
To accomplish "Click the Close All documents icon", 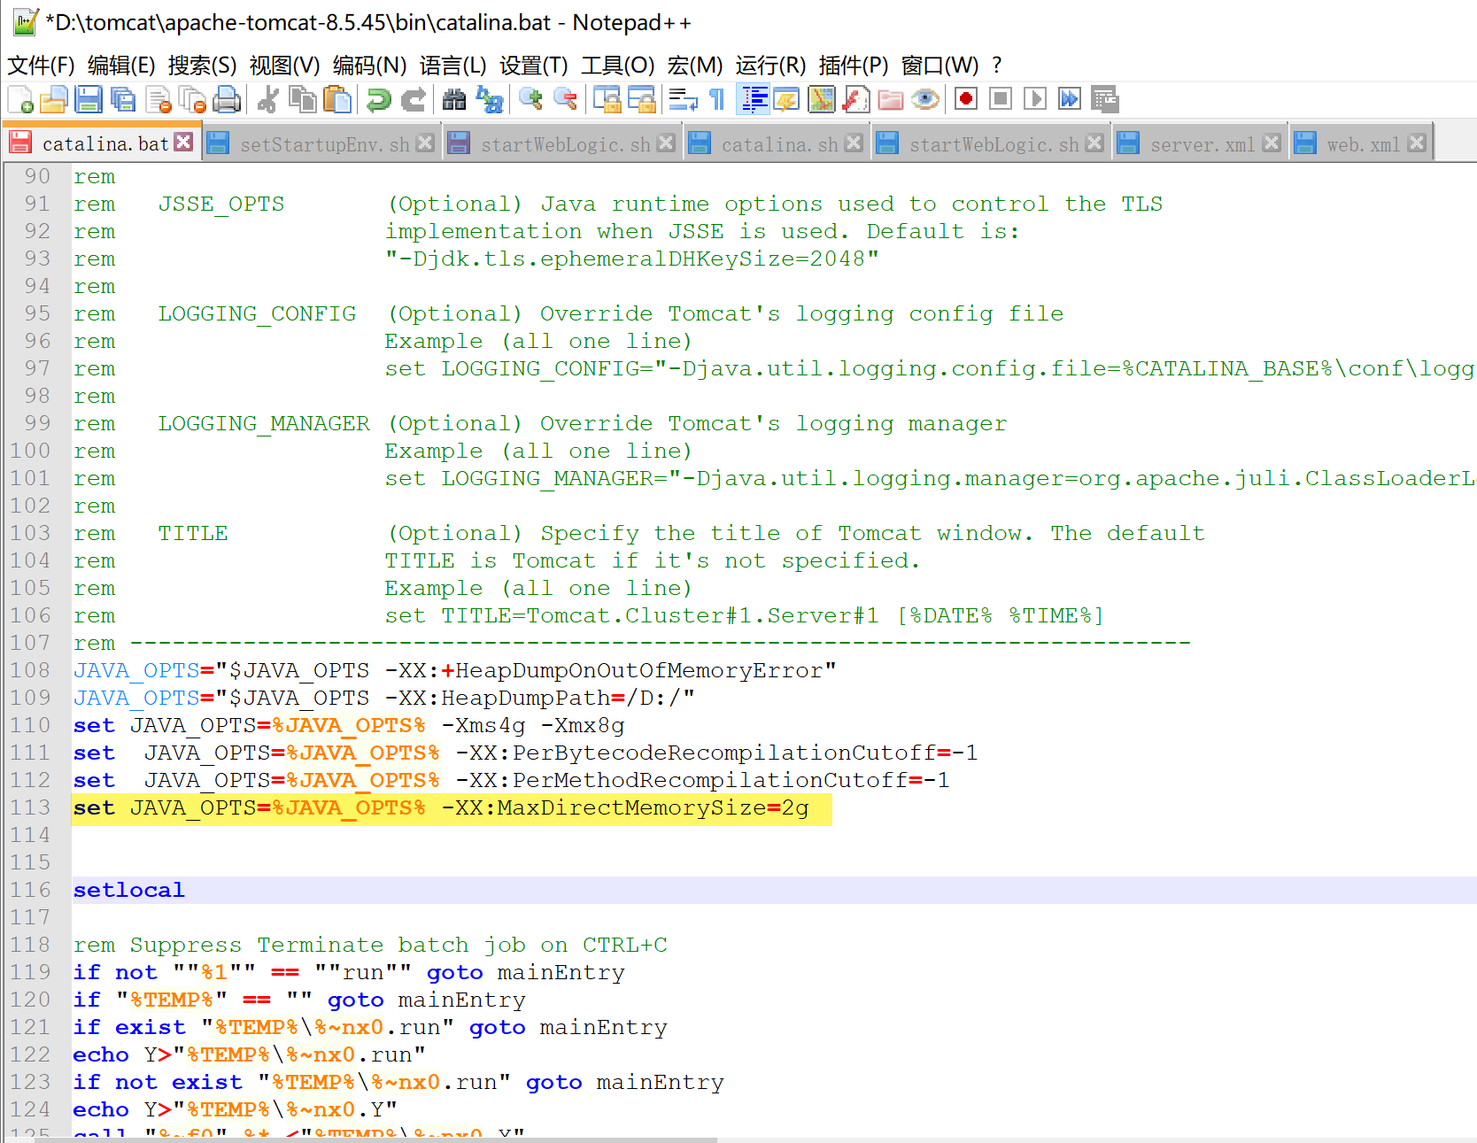I will 192,100.
